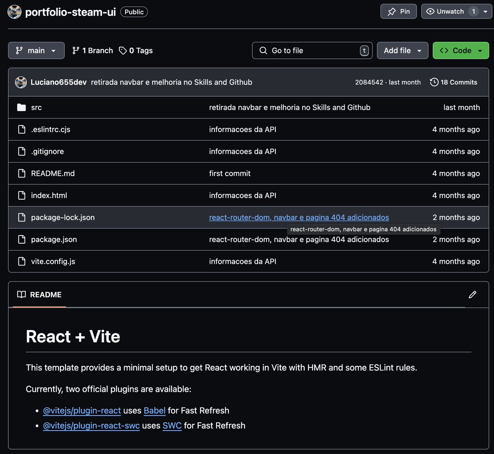Open the green Code dropdown button
494x454 pixels.
click(461, 51)
